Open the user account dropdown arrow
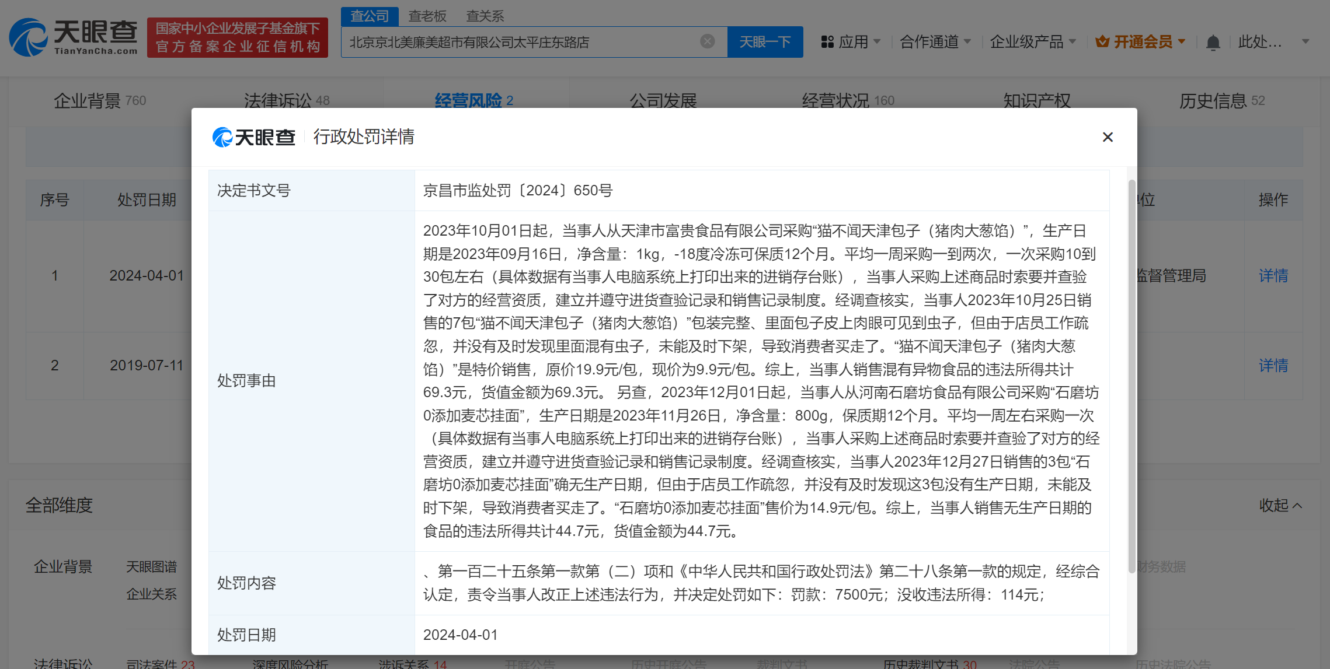Screen dimensions: 1330x669 [x=1305, y=42]
